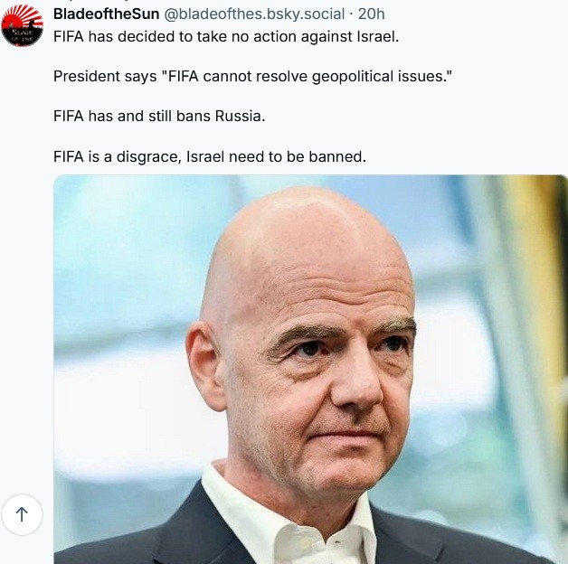Image resolution: width=568 pixels, height=564 pixels.
Task: Click the quoted phrase 'geopolitical issues.'
Action: pyautogui.click(x=382, y=77)
